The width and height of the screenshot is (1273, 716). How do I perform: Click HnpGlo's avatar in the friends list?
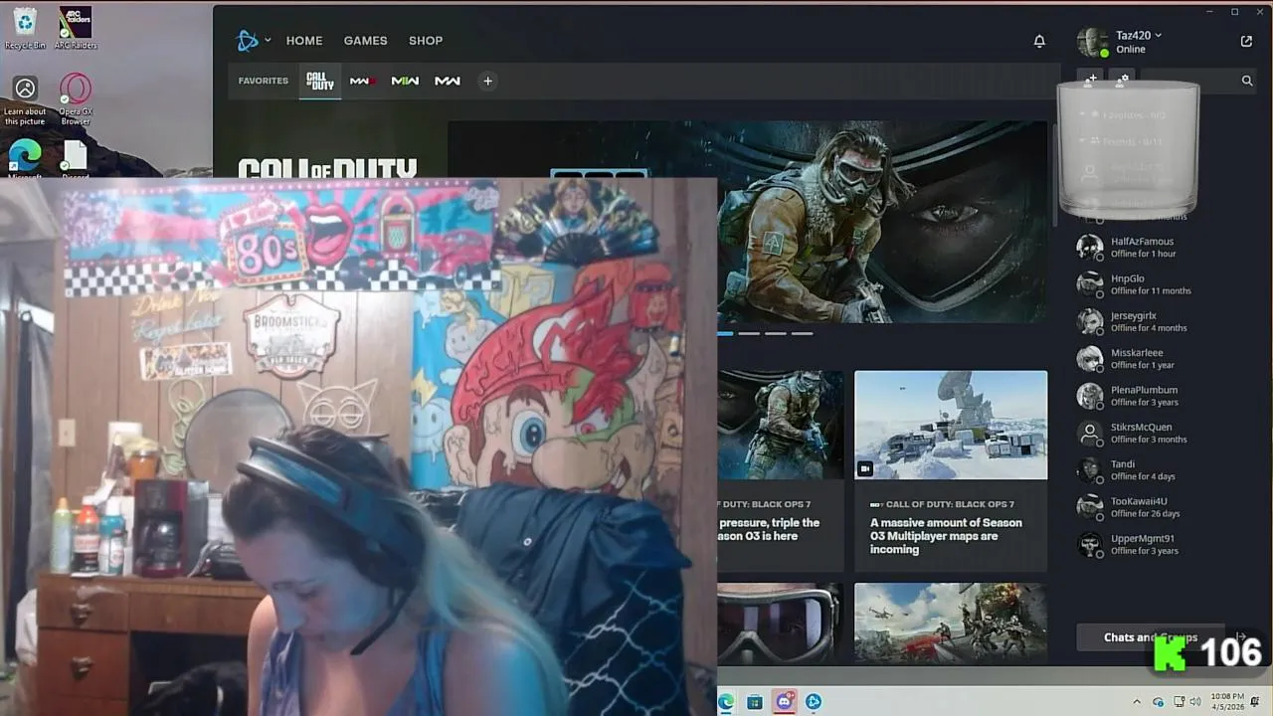(1090, 284)
